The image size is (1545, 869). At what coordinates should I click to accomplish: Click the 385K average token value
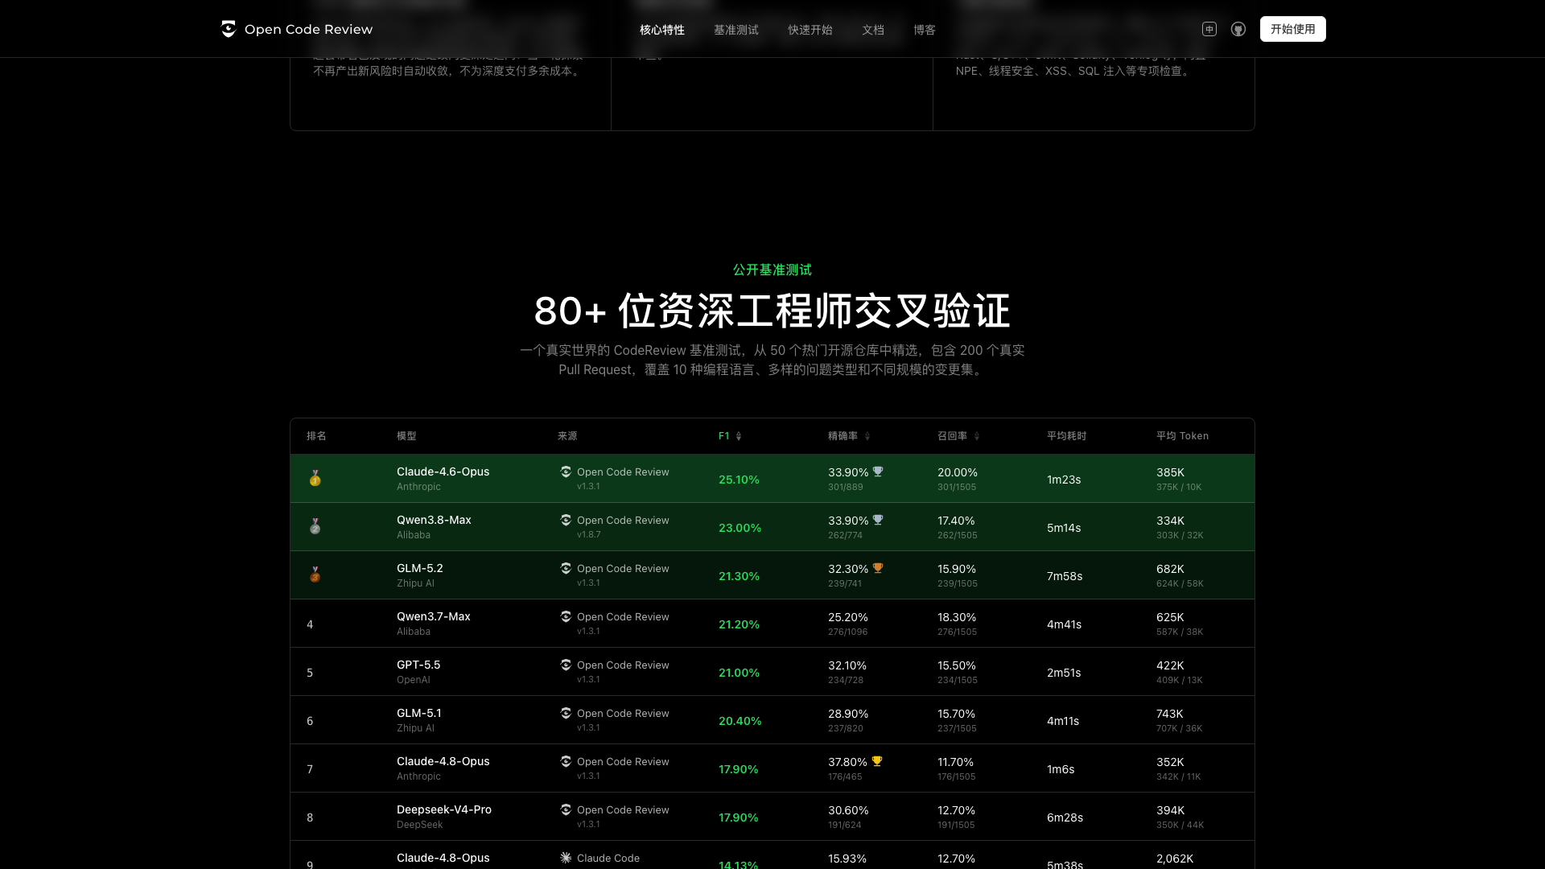(x=1170, y=472)
